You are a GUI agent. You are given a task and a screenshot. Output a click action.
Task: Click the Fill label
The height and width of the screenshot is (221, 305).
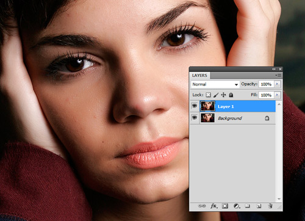pos(254,95)
